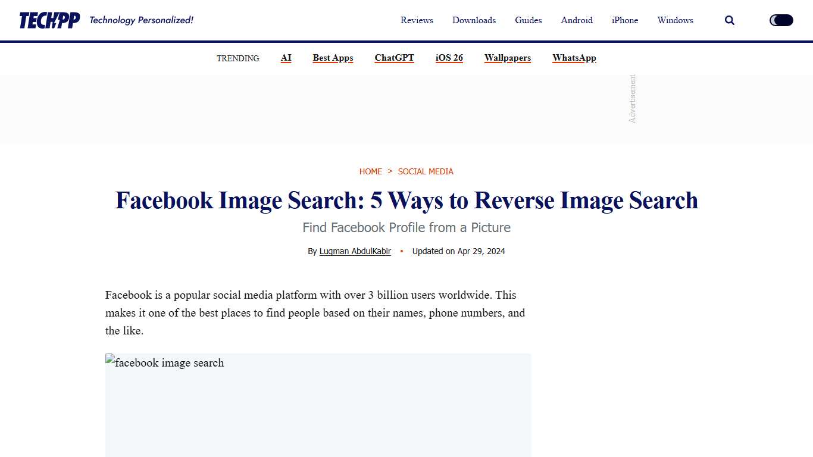Toggle dark mode switch
Viewport: 813px width, 457px height.
click(780, 20)
